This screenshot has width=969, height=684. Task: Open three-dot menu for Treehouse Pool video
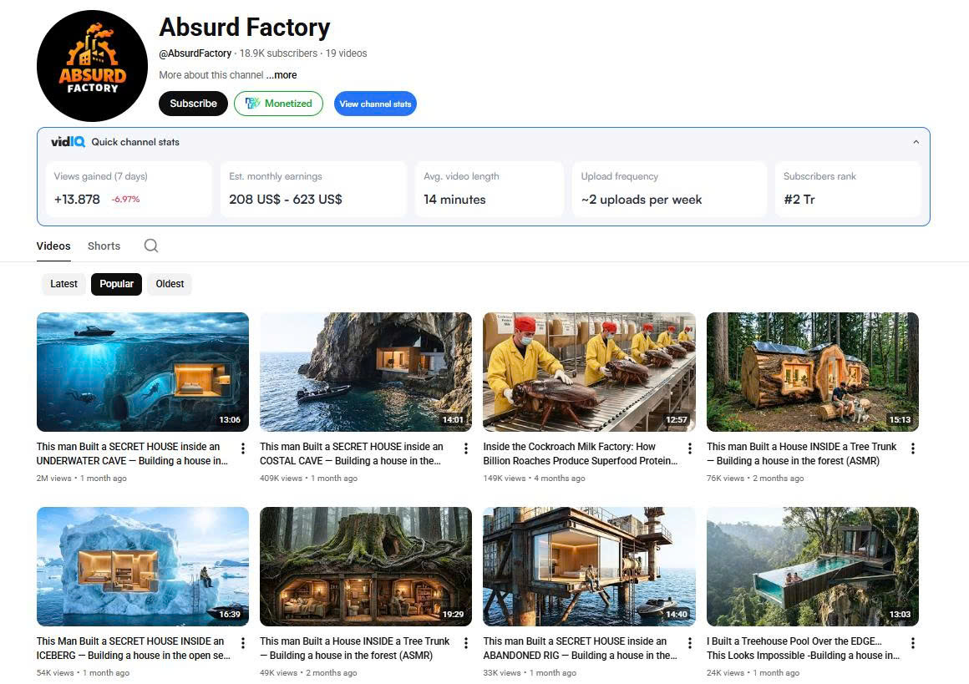point(912,643)
